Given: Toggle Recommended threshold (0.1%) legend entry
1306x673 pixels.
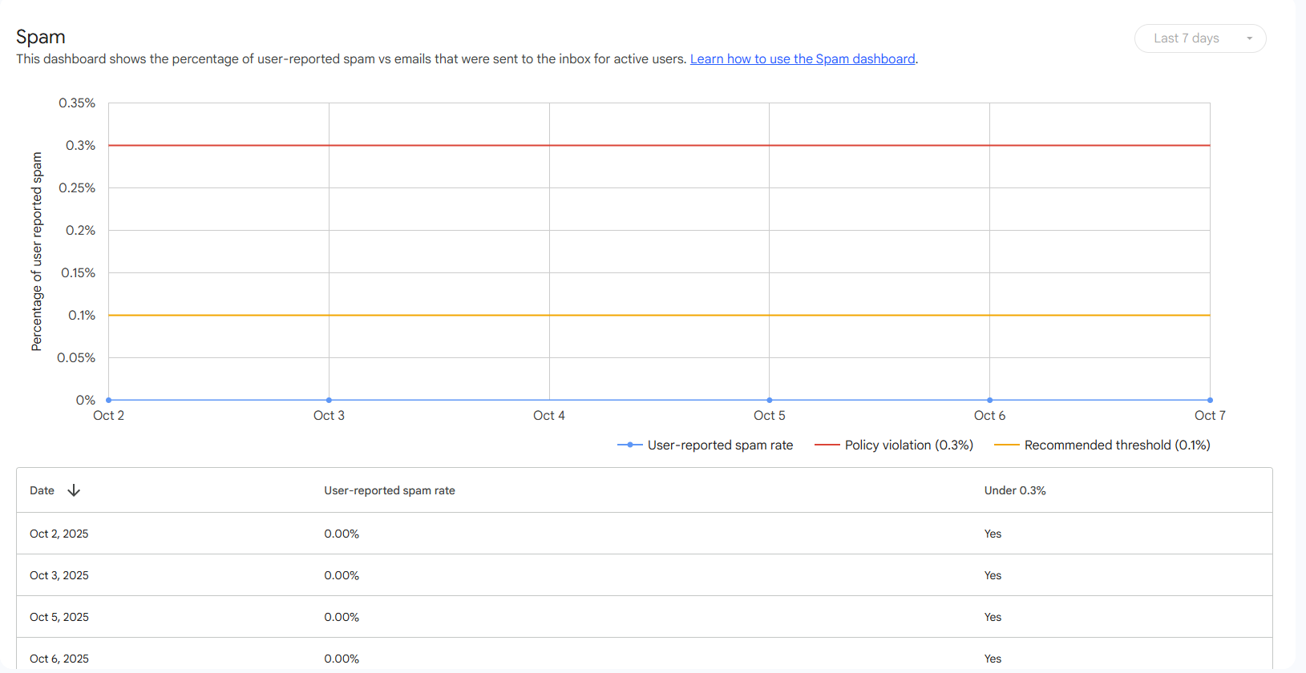Looking at the screenshot, I should point(1102,445).
